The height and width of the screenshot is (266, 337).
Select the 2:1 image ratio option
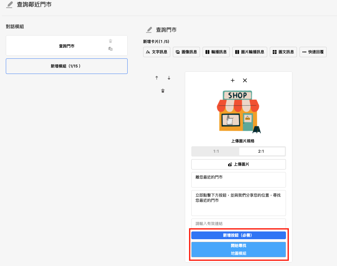(x=261, y=151)
